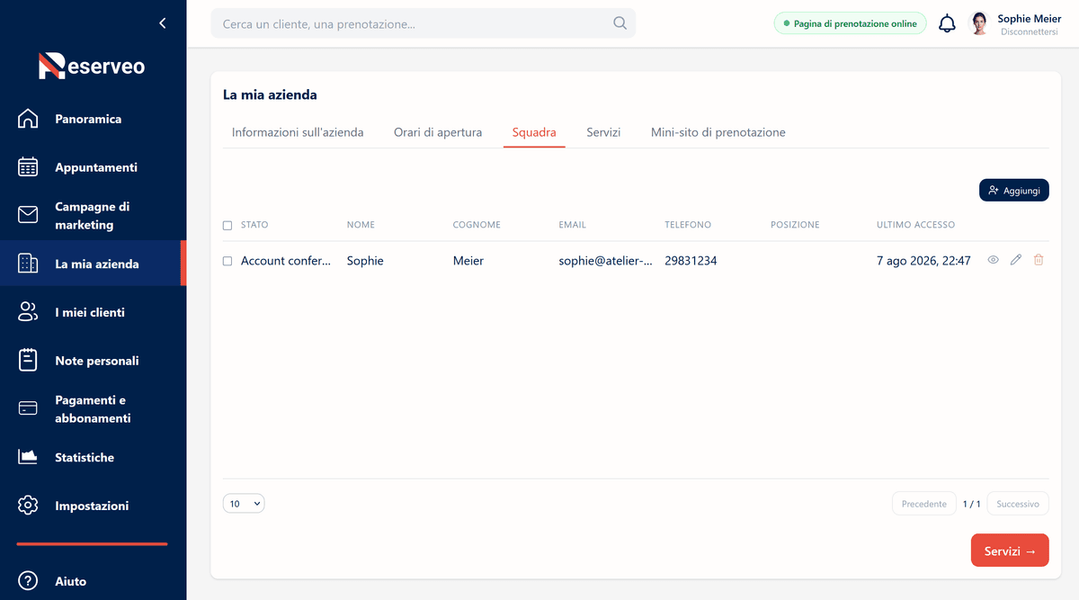Select all rows checkbox in table header
The width and height of the screenshot is (1079, 600).
(227, 225)
